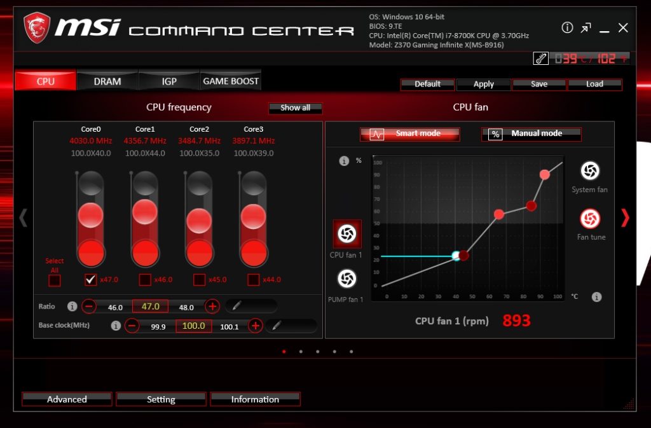Switch to the DRAM tab
The width and height of the screenshot is (651, 428).
pos(107,81)
